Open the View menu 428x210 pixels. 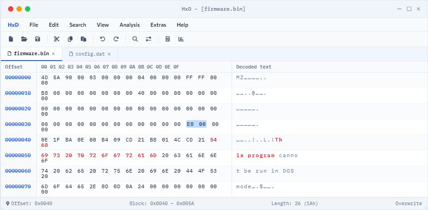(102, 25)
